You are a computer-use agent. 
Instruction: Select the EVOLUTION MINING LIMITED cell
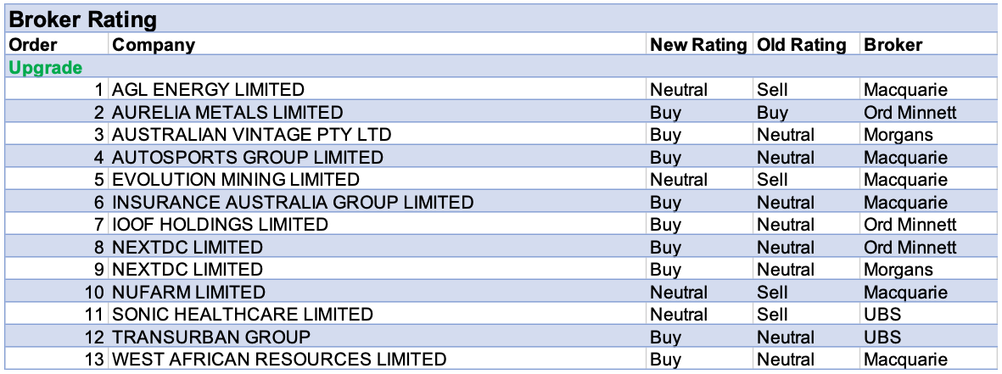[x=236, y=180]
